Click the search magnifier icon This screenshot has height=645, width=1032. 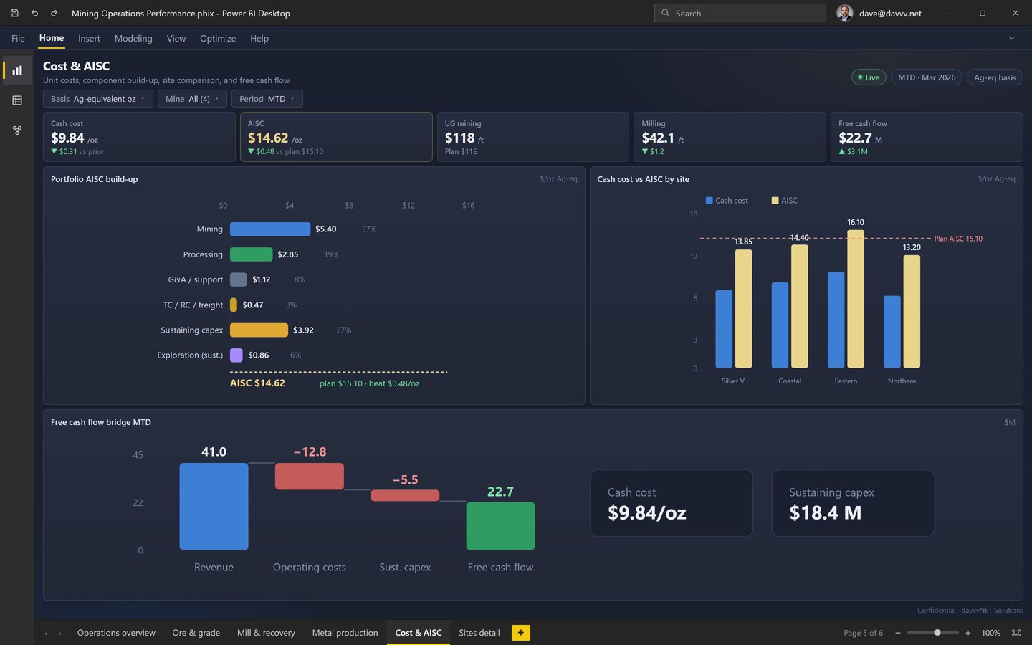666,13
